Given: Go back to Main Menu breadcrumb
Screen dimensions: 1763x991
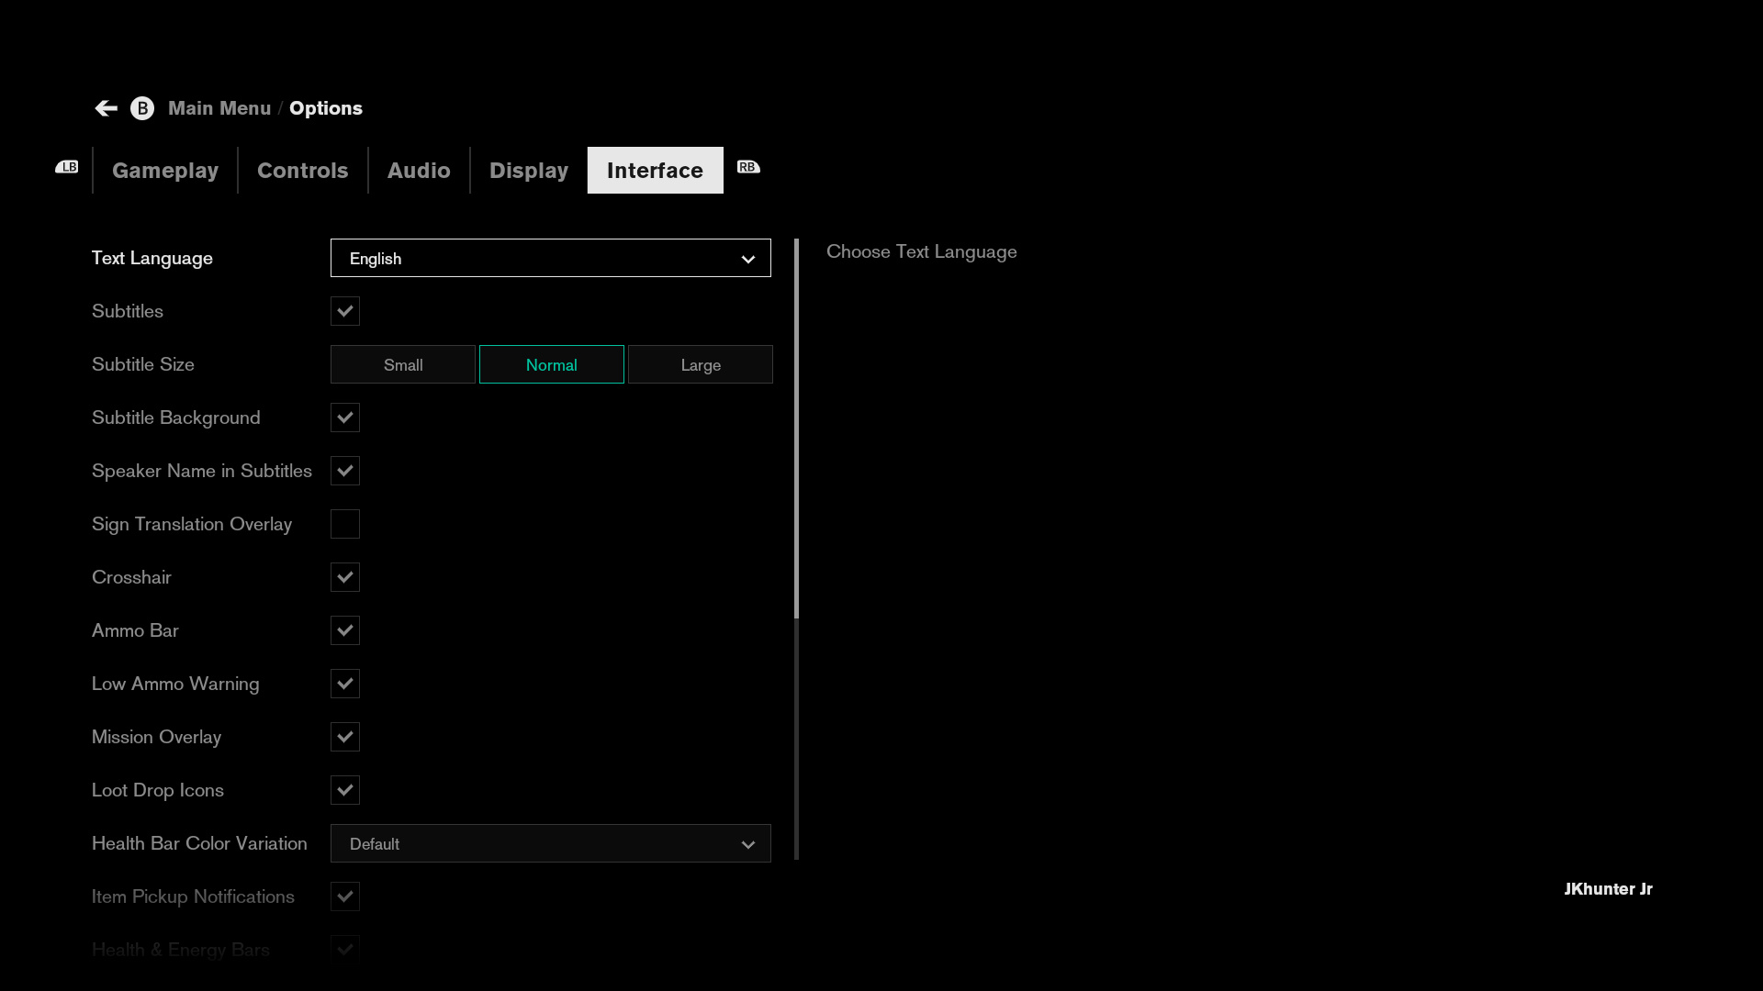Looking at the screenshot, I should pos(219,108).
